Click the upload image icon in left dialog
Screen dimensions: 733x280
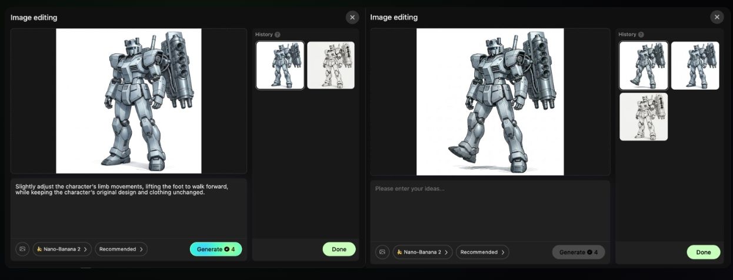(x=22, y=249)
